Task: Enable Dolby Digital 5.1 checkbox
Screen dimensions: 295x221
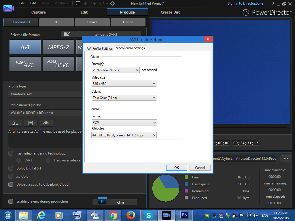Action: 11,168
